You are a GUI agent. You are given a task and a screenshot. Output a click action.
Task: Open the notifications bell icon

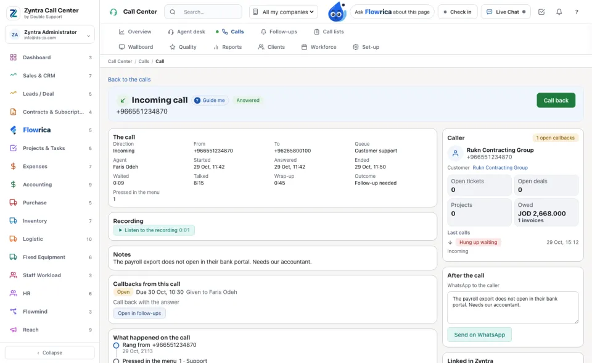[559, 12]
